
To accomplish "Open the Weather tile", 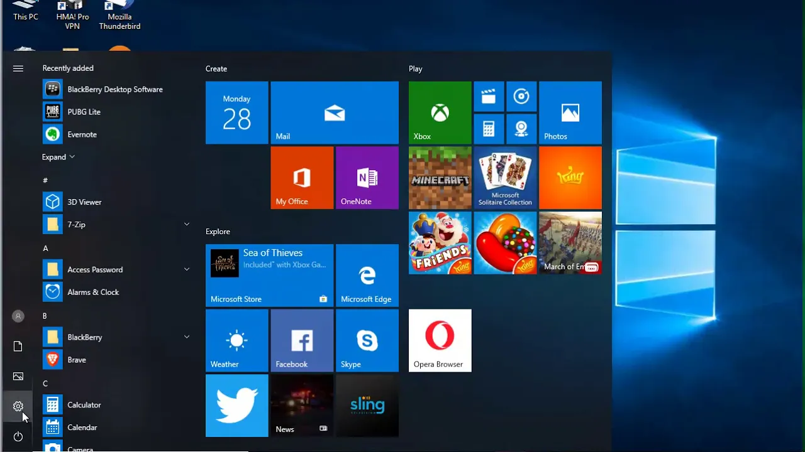I will coord(237,341).
